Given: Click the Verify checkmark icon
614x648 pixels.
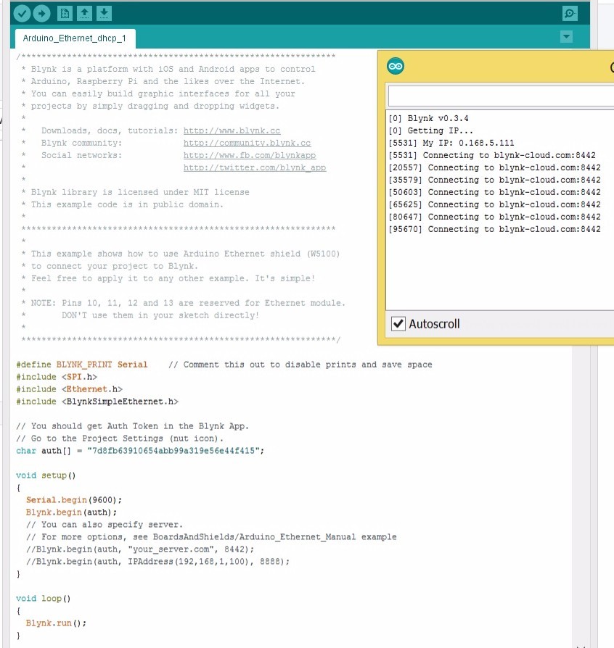Looking at the screenshot, I should [22, 13].
